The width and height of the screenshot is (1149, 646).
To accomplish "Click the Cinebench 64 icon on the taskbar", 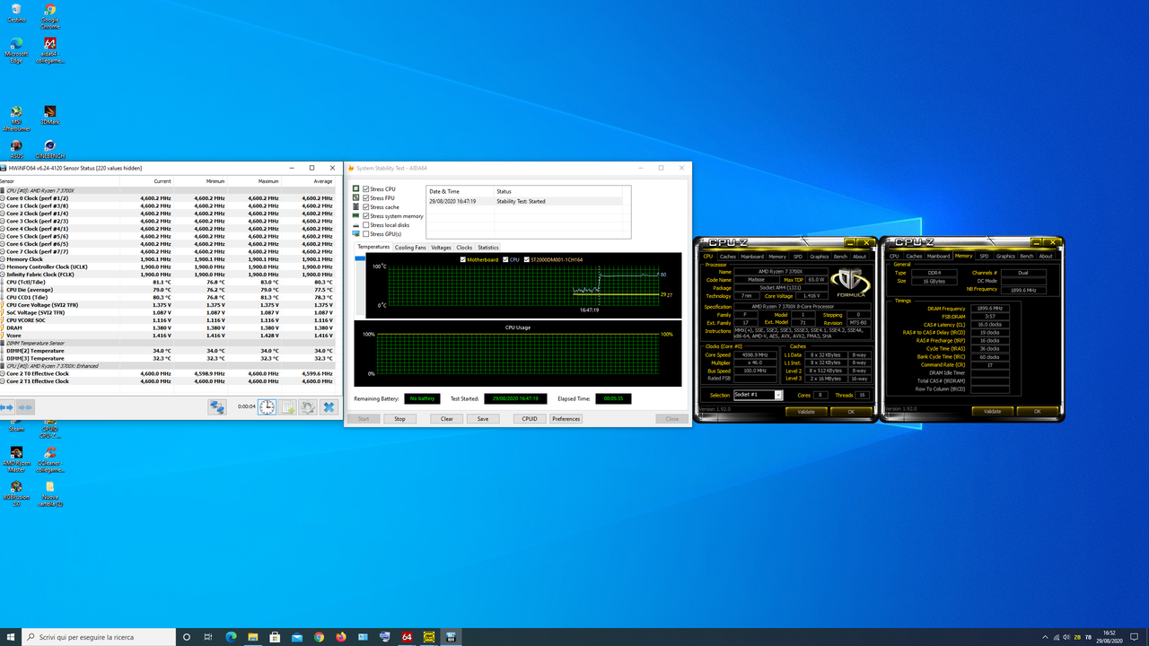I will (x=407, y=637).
